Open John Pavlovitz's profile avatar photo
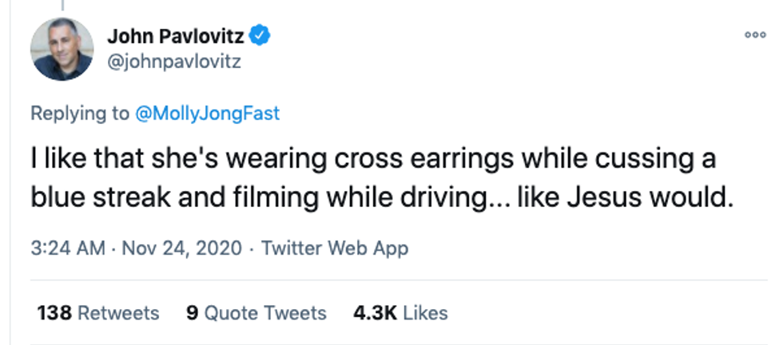Viewport: 783px width, 345px height. coord(62,49)
